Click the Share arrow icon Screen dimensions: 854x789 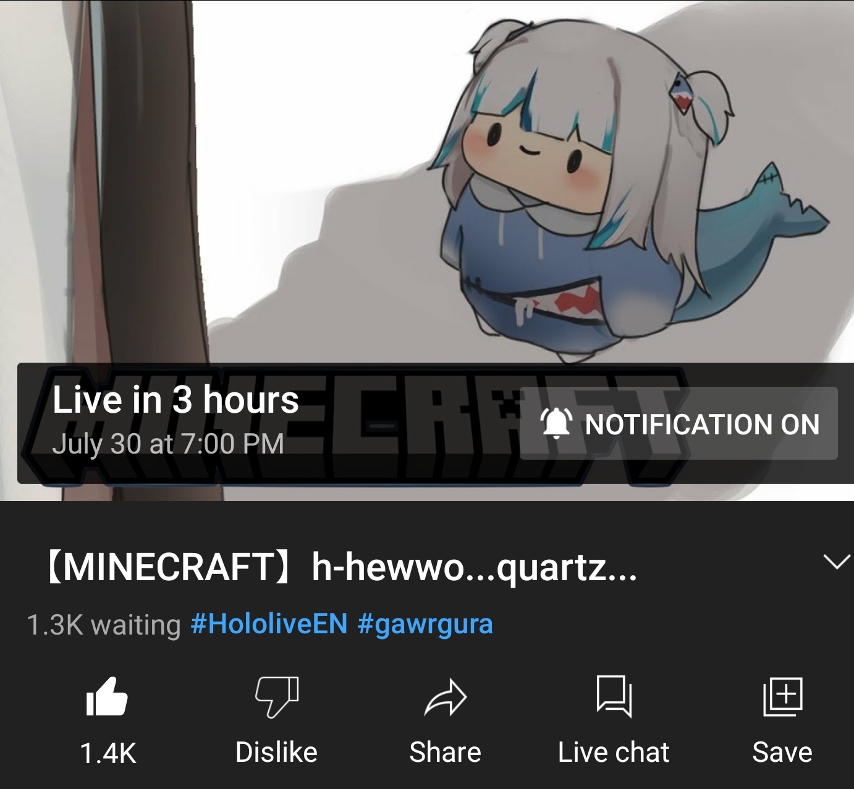pyautogui.click(x=445, y=697)
